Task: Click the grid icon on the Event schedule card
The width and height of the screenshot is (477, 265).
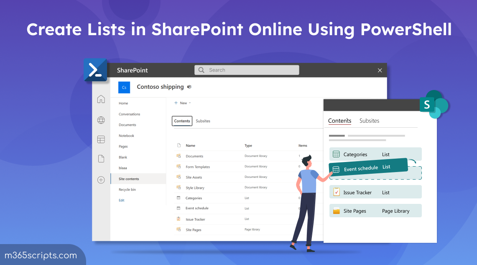Action: 336,170
